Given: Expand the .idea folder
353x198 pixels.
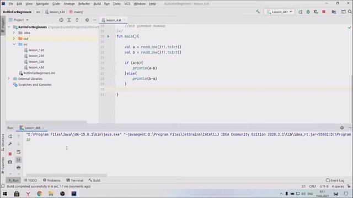Looking at the screenshot, I should click(x=14, y=32).
